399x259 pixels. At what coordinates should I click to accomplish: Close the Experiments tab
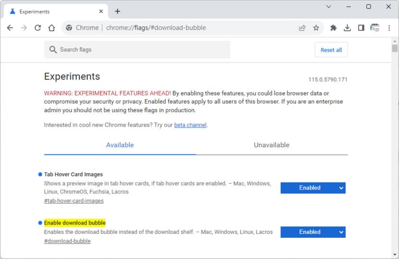pyautogui.click(x=101, y=12)
